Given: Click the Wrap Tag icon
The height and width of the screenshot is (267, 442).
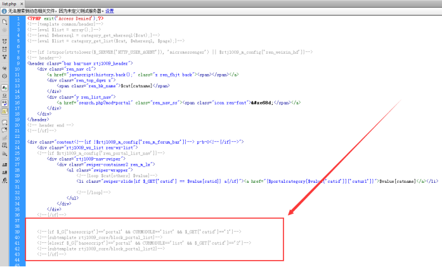Looking at the screenshot, I should (4, 138).
